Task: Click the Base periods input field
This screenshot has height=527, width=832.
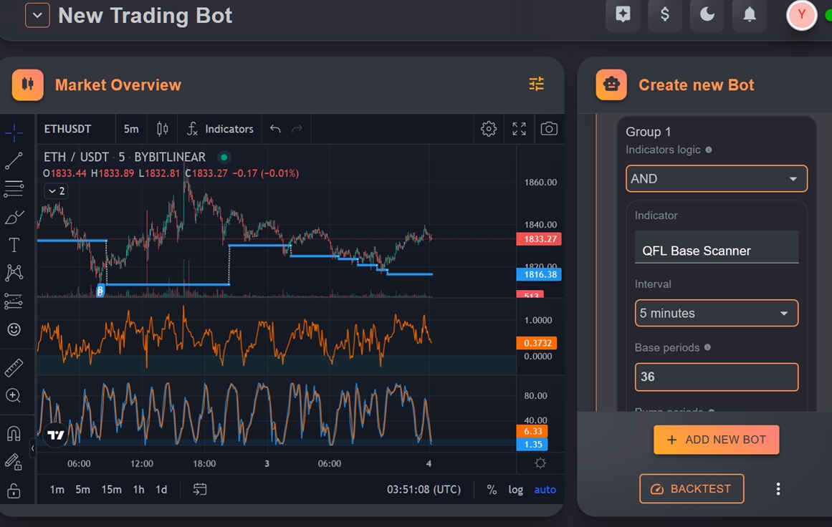Action: point(717,377)
